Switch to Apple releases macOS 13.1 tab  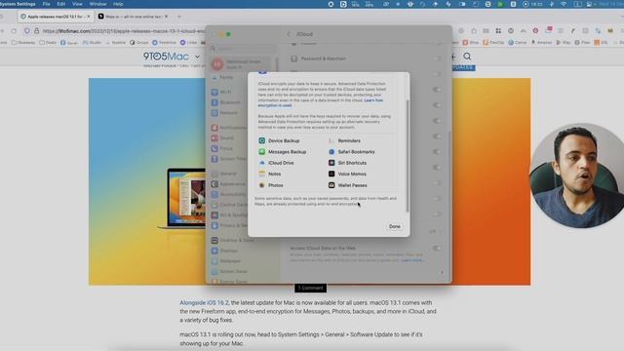[x=55, y=17]
